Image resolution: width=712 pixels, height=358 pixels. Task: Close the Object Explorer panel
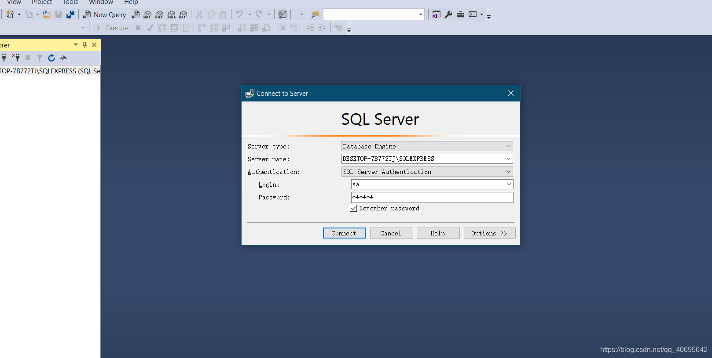pyautogui.click(x=94, y=45)
